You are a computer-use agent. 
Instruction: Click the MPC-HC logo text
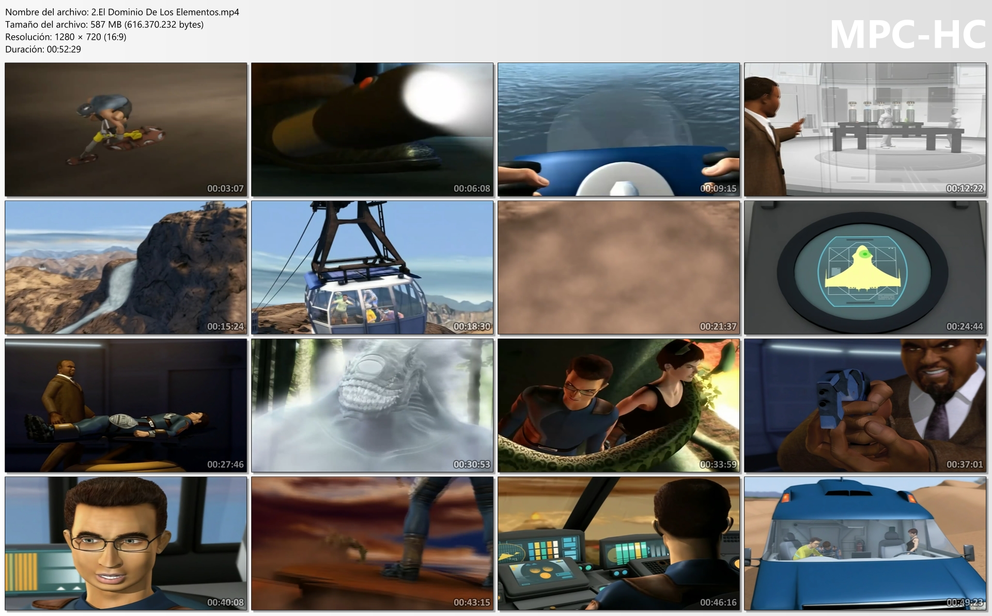[907, 35]
